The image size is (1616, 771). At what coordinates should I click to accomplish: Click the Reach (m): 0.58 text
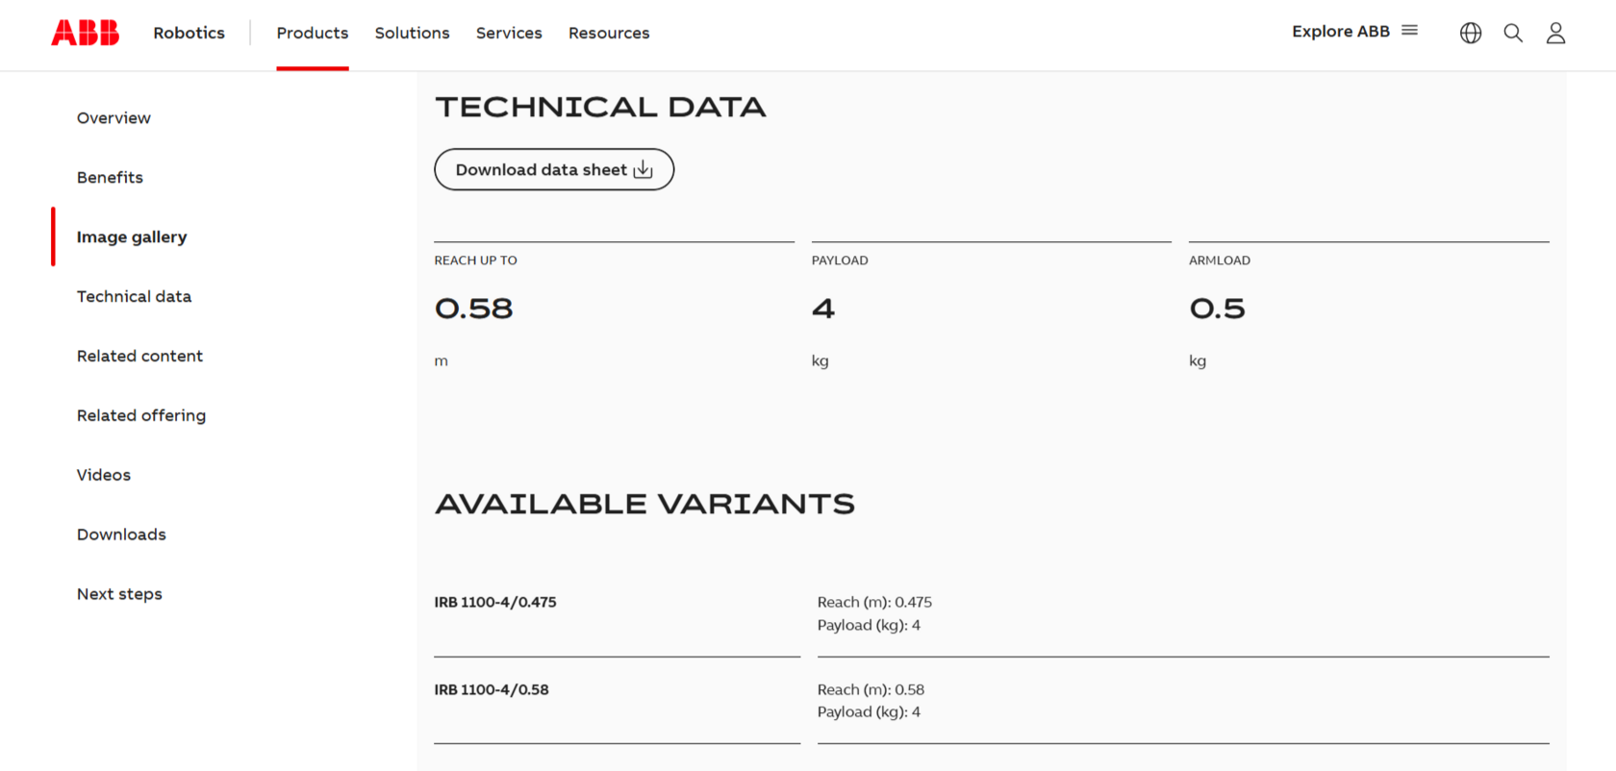tap(871, 690)
